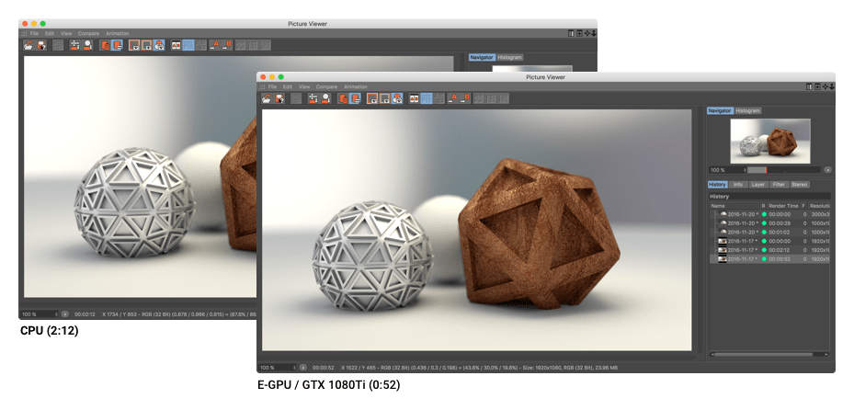This screenshot has height=410, width=854.
Task: Click Swap AB icon in front window toolbar
Action: [x=439, y=98]
